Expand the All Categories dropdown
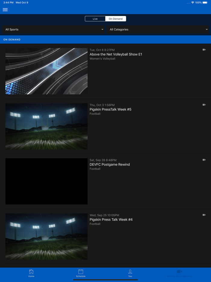211x282 pixels. click(158, 30)
